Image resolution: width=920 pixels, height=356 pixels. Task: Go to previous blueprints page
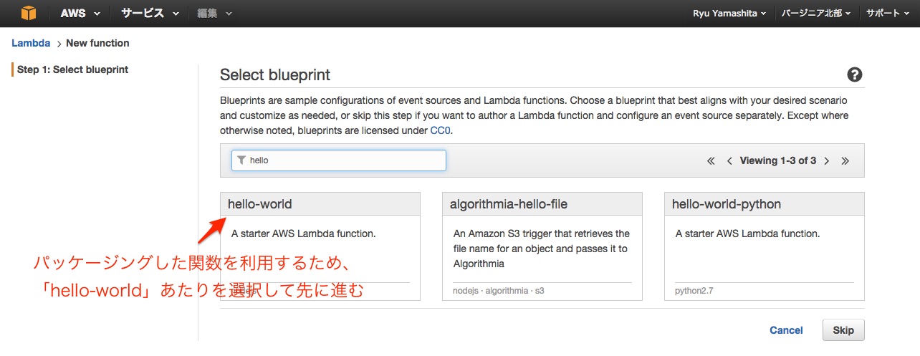pos(729,161)
